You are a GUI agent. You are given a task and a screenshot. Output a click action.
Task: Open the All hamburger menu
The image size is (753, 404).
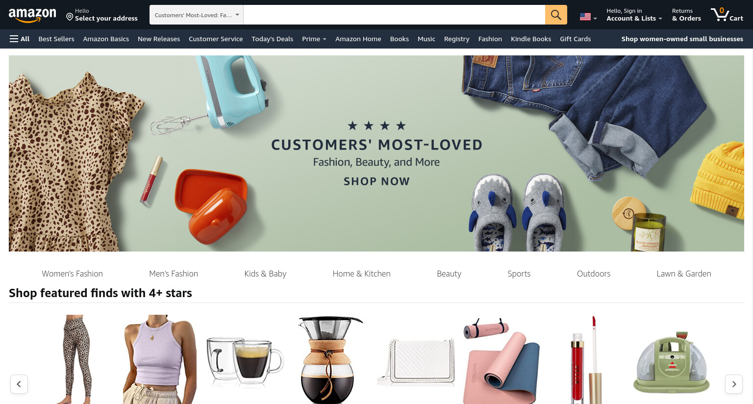(20, 39)
